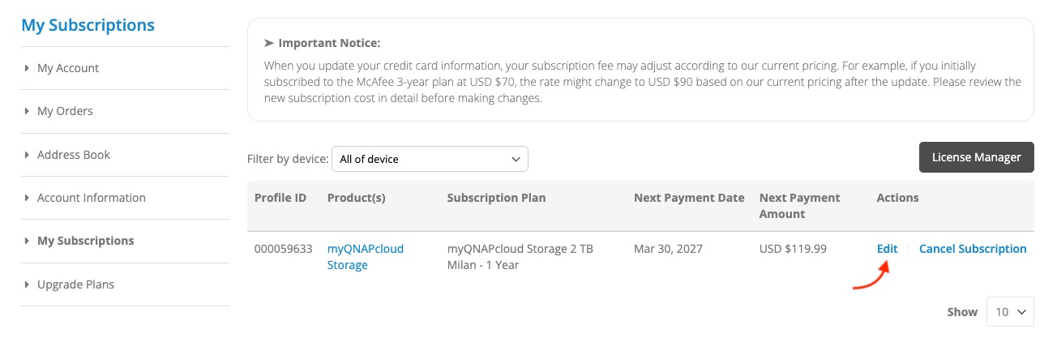This screenshot has height=342, width=1057.
Task: Click the arrow icon beside Account Information
Action: (27, 198)
